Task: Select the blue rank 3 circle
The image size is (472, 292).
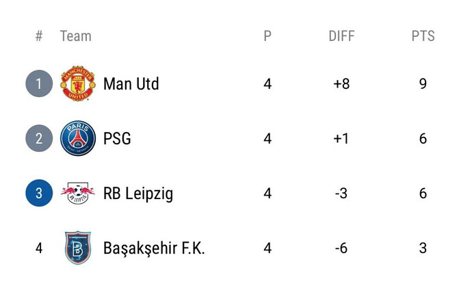Action: pyautogui.click(x=39, y=193)
